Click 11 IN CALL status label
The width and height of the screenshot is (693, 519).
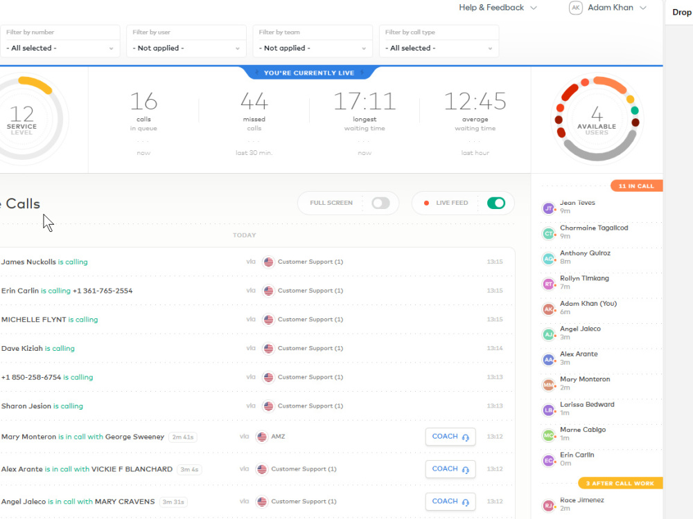[636, 185]
